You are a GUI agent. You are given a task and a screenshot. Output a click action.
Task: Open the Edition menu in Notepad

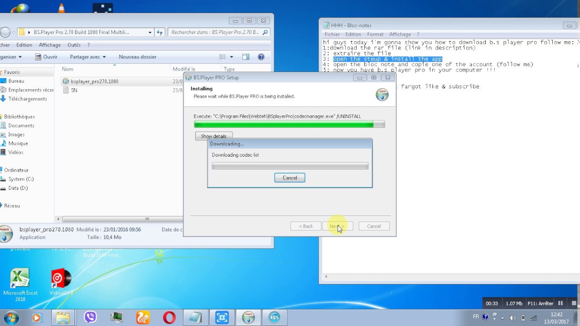coord(353,34)
